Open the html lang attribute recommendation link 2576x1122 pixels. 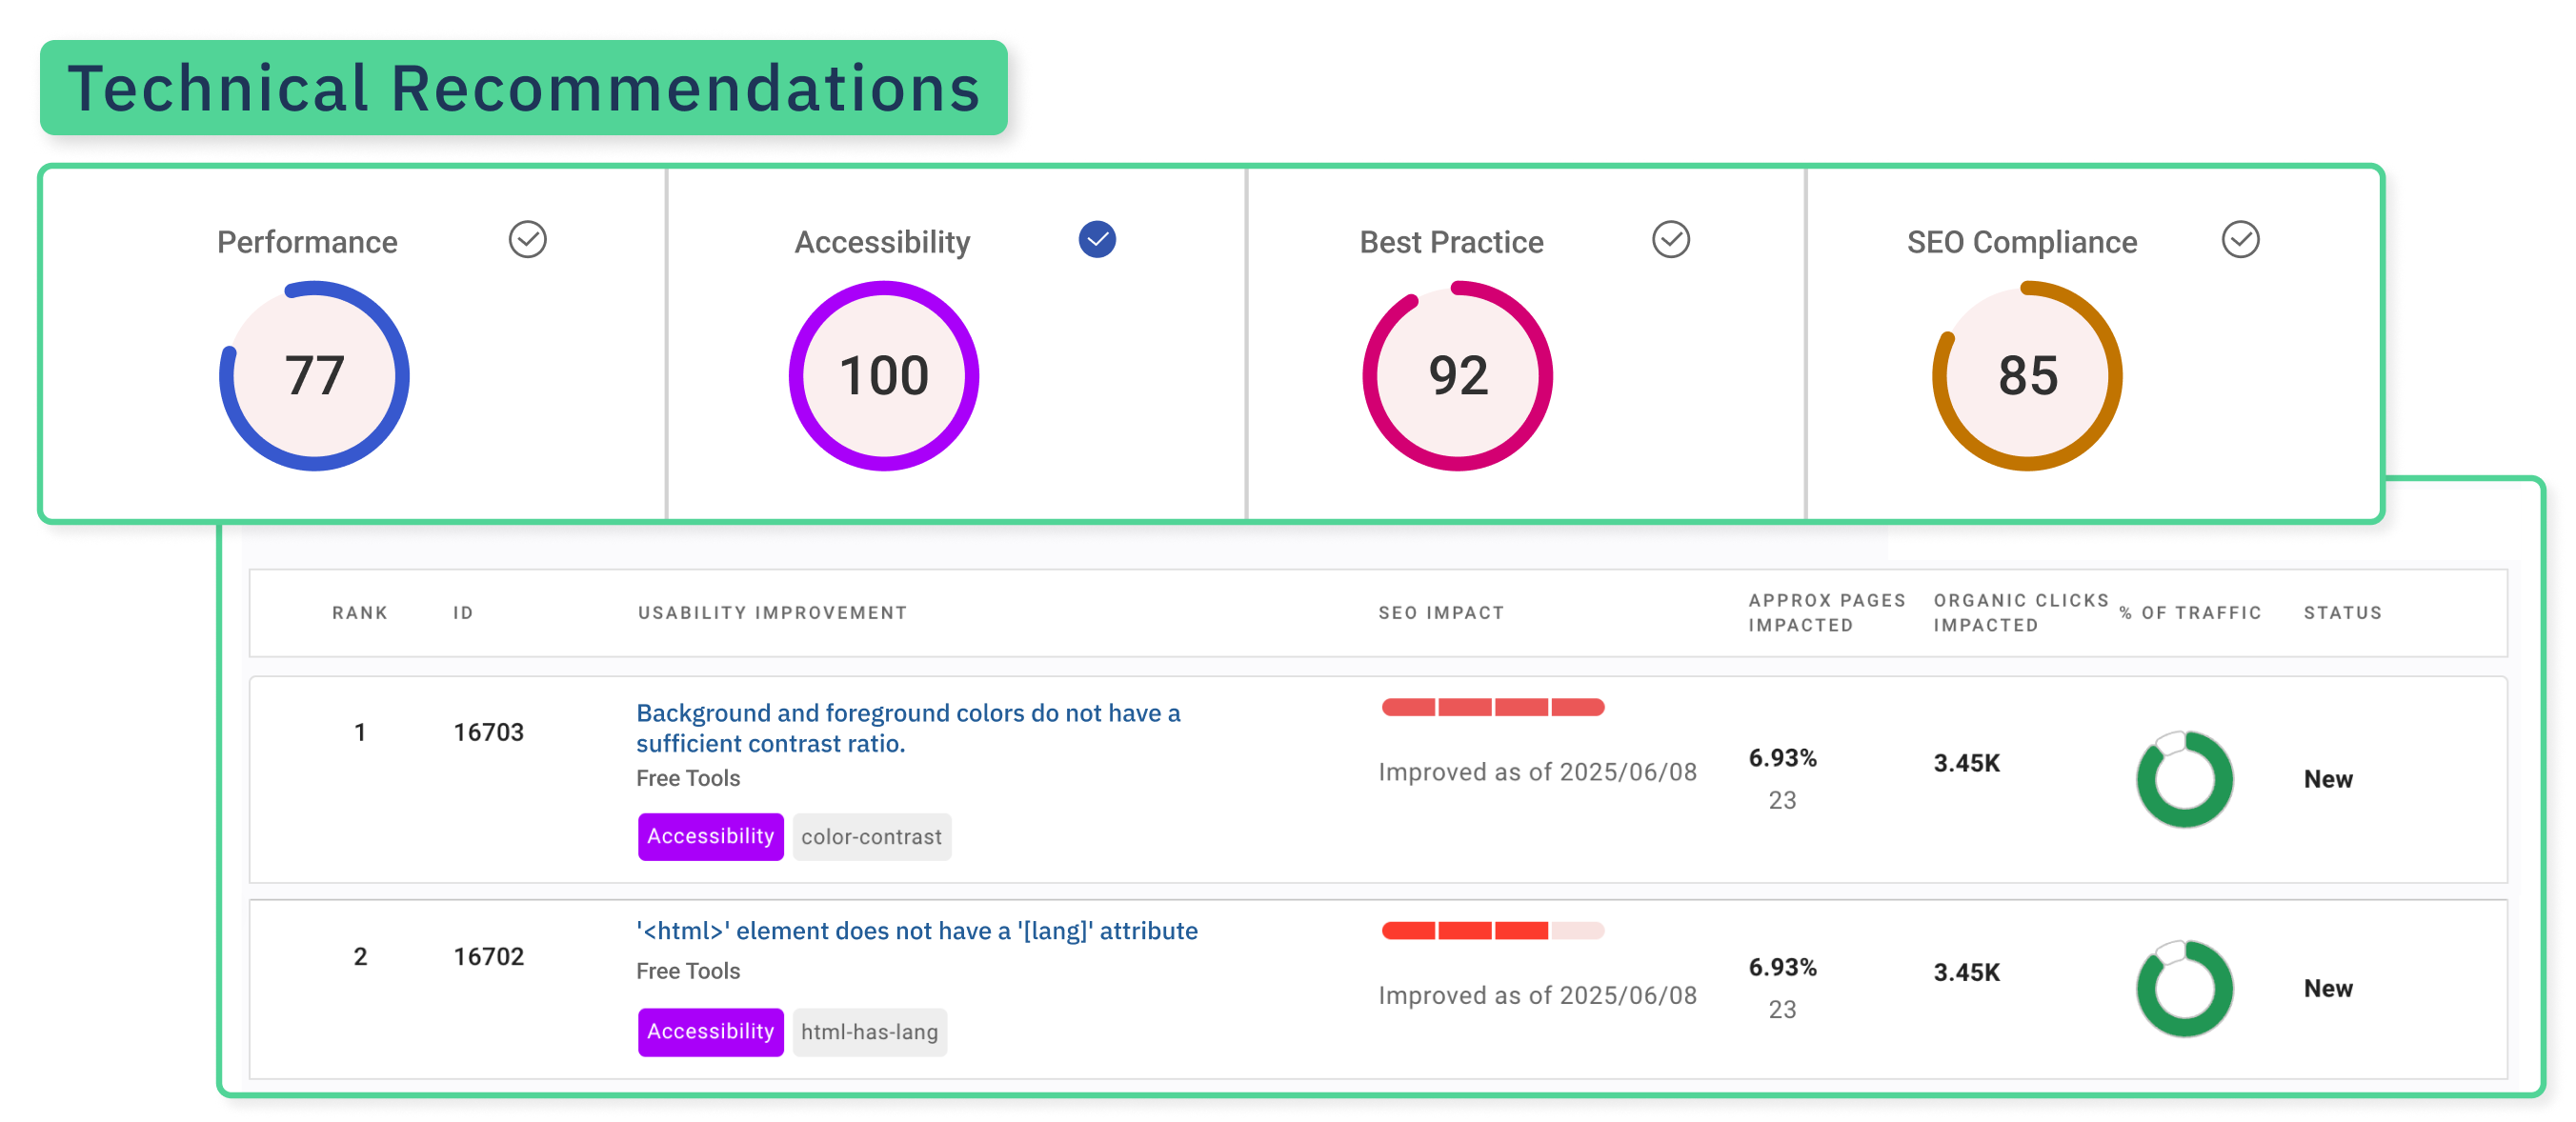tap(916, 931)
